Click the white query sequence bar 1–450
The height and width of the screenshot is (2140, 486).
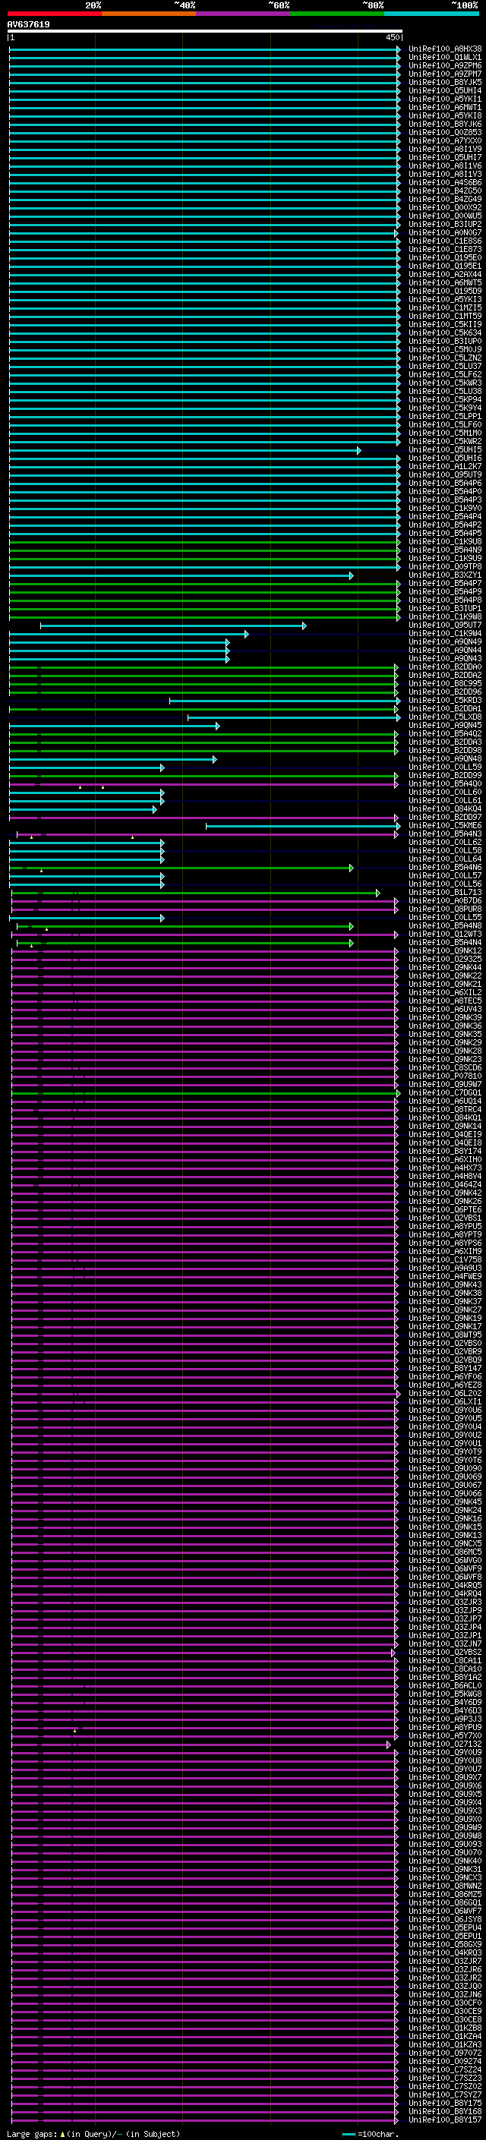tap(204, 32)
